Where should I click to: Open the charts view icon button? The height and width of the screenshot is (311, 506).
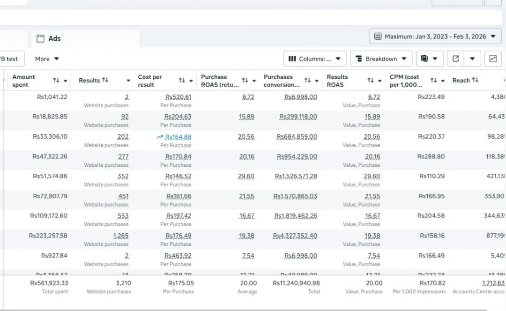[493, 59]
